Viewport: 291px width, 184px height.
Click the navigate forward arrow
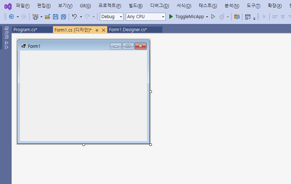point(24,17)
